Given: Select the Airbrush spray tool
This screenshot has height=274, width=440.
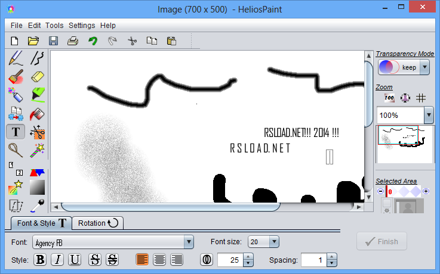Looking at the screenshot, I should (16, 95).
